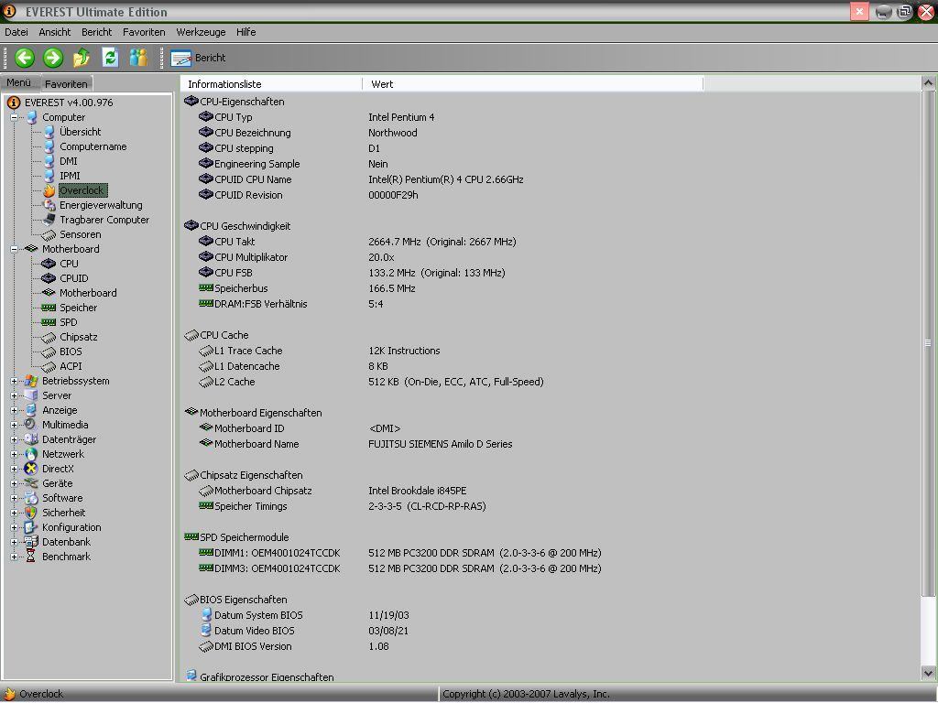Click the folder-up toolbar icon
Screen dimensions: 938x703
click(x=82, y=58)
